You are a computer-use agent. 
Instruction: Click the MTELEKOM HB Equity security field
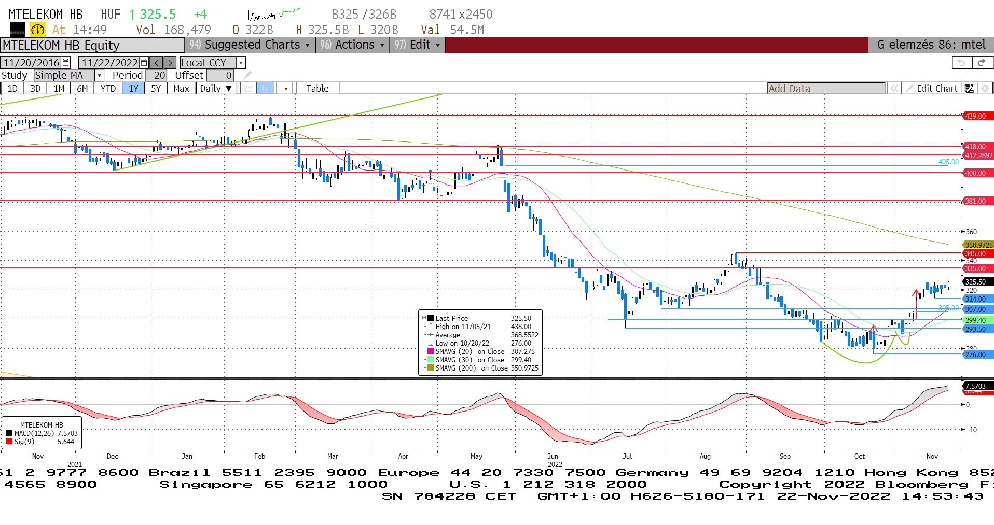pos(92,46)
